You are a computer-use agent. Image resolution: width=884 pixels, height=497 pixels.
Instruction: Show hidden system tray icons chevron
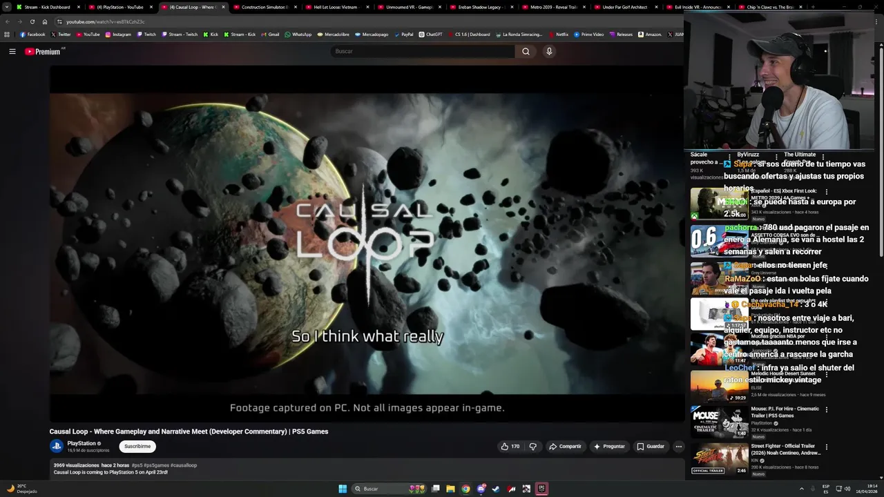point(801,489)
